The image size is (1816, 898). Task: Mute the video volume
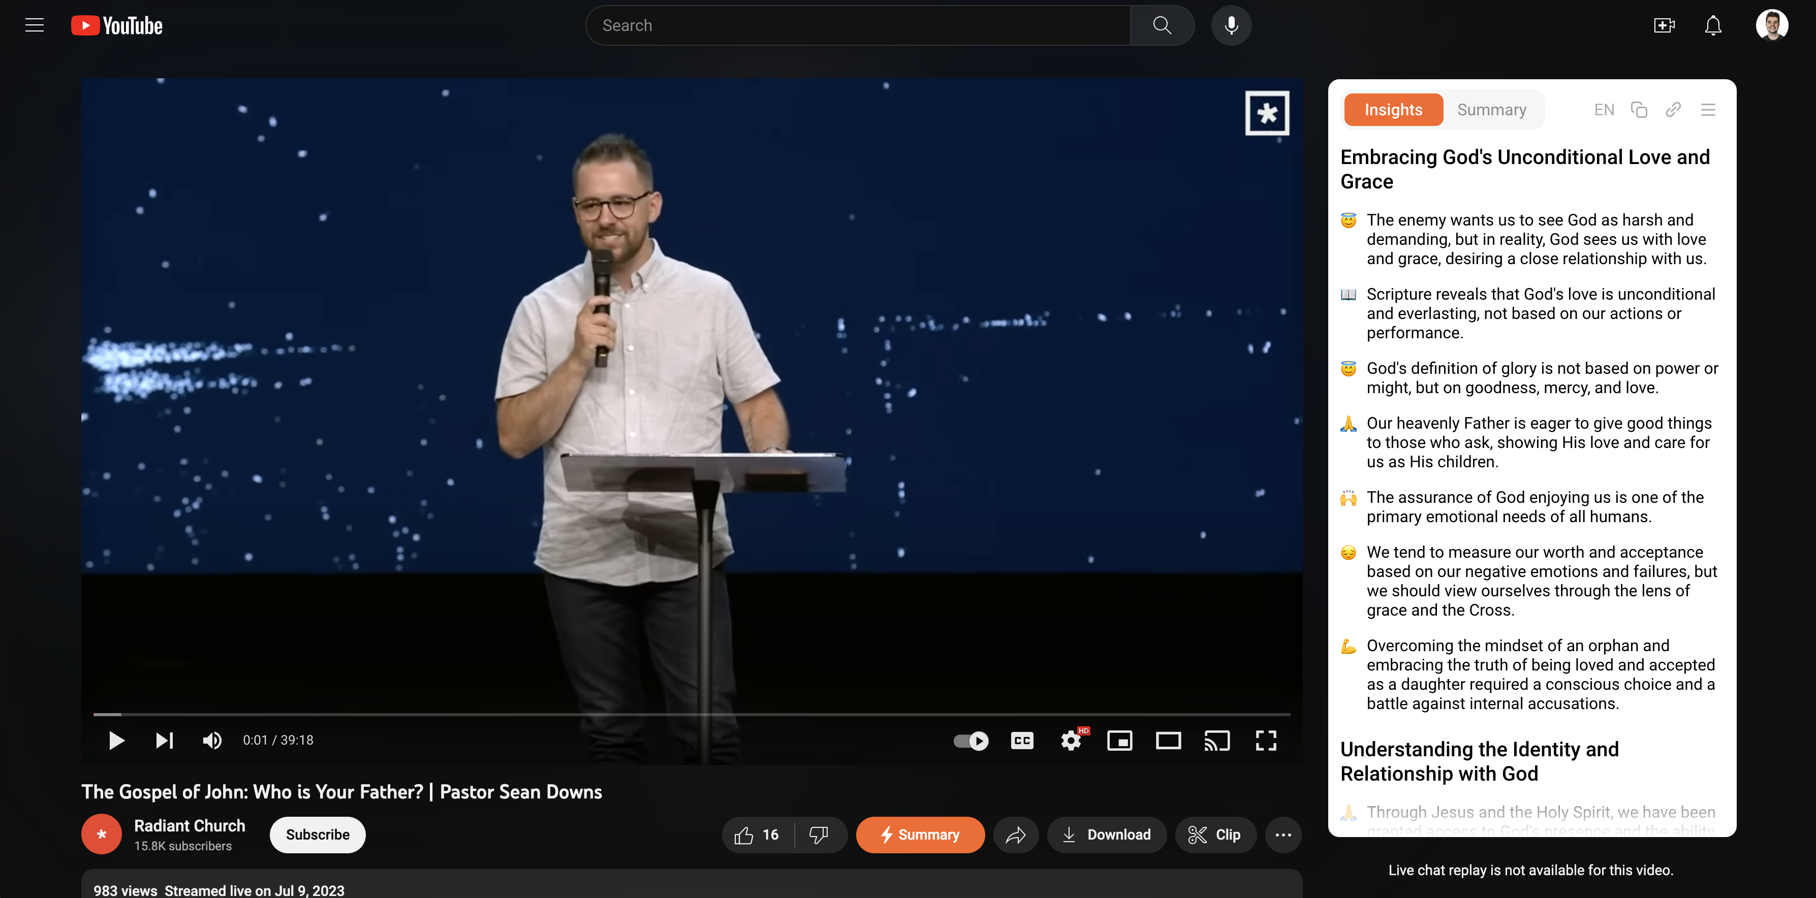tap(212, 740)
